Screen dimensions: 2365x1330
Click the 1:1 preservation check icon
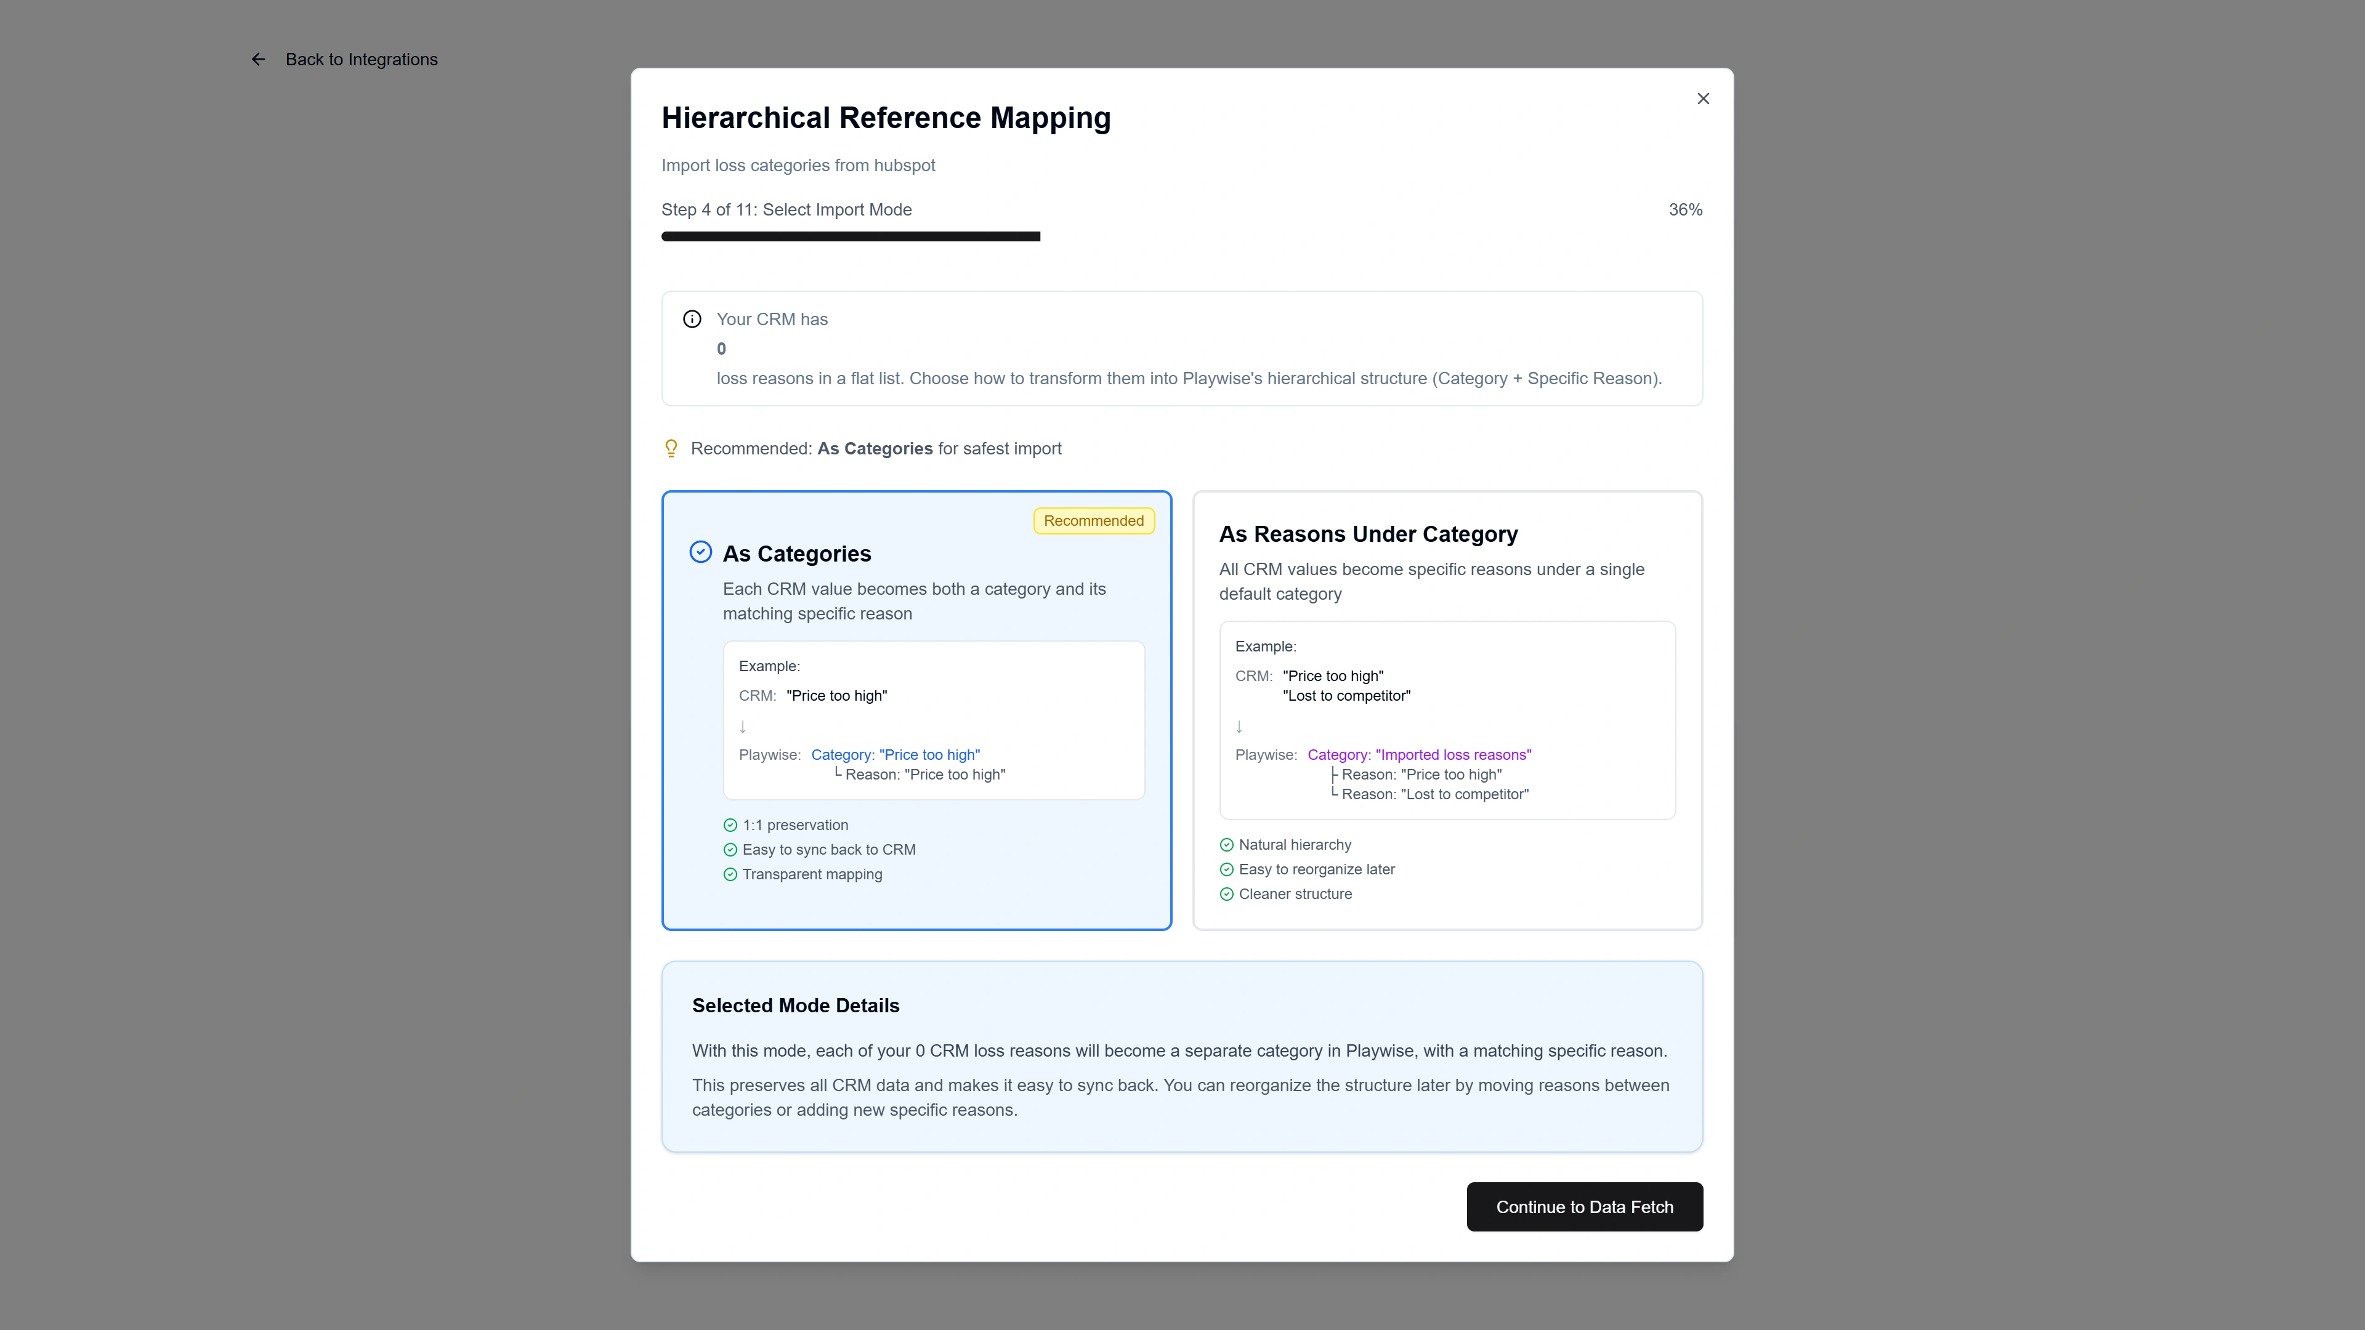[x=730, y=825]
